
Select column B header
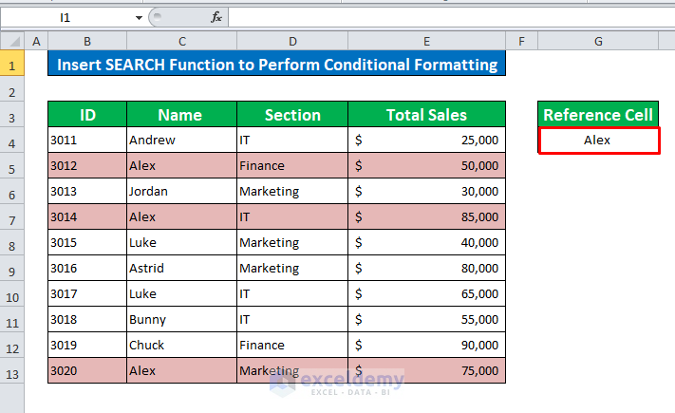tap(87, 41)
